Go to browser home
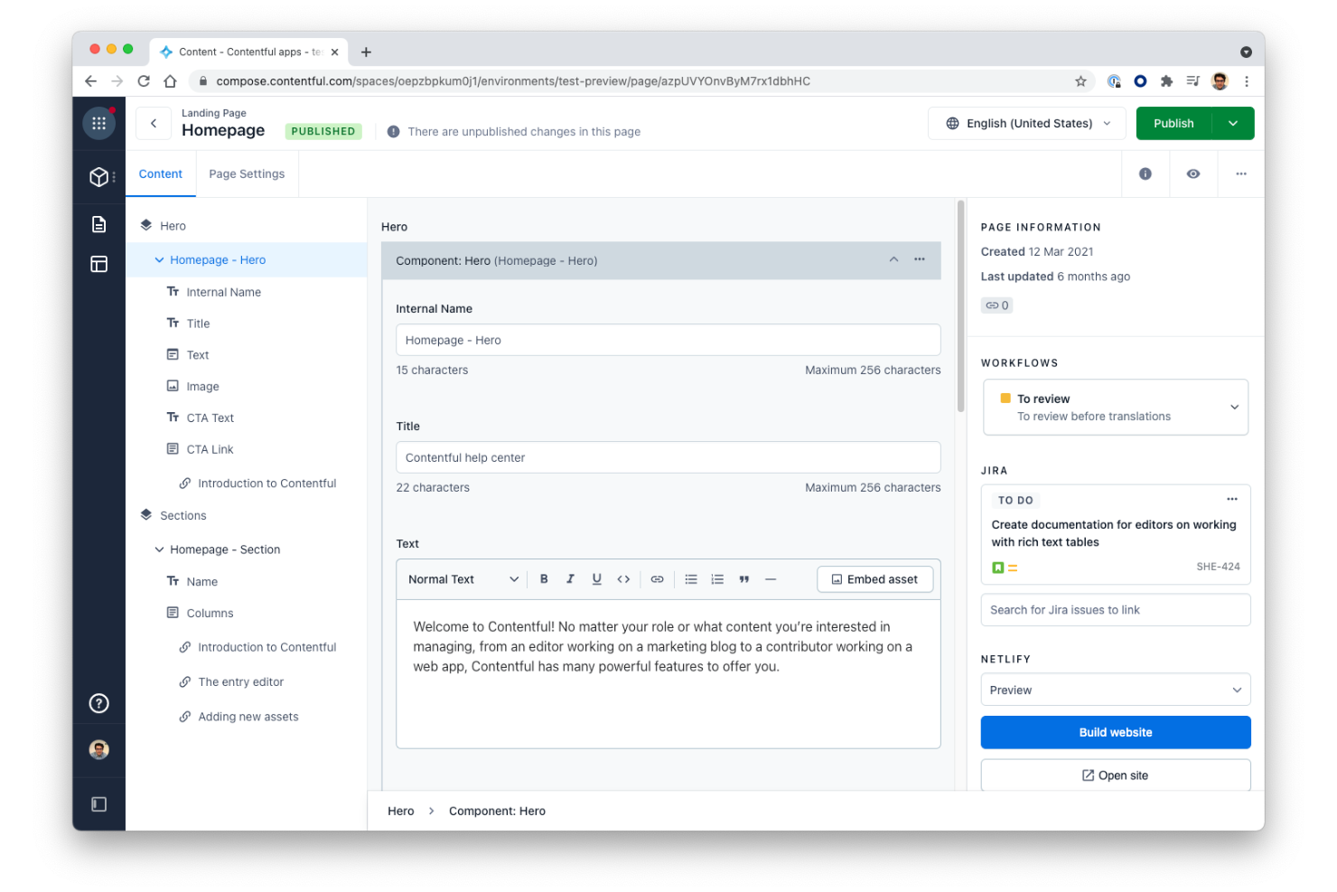The width and height of the screenshot is (1337, 892). click(170, 81)
